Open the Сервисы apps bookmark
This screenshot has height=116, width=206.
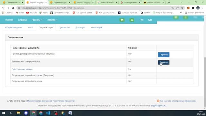point(7,13)
